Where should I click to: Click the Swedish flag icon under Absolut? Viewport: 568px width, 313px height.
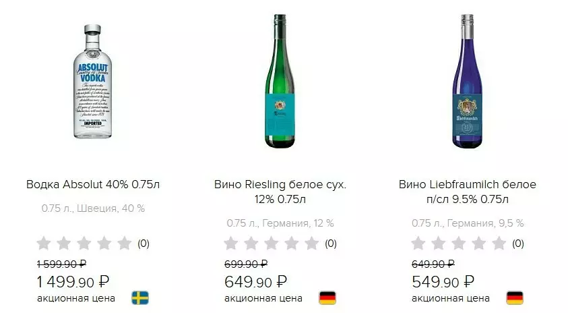(x=140, y=298)
